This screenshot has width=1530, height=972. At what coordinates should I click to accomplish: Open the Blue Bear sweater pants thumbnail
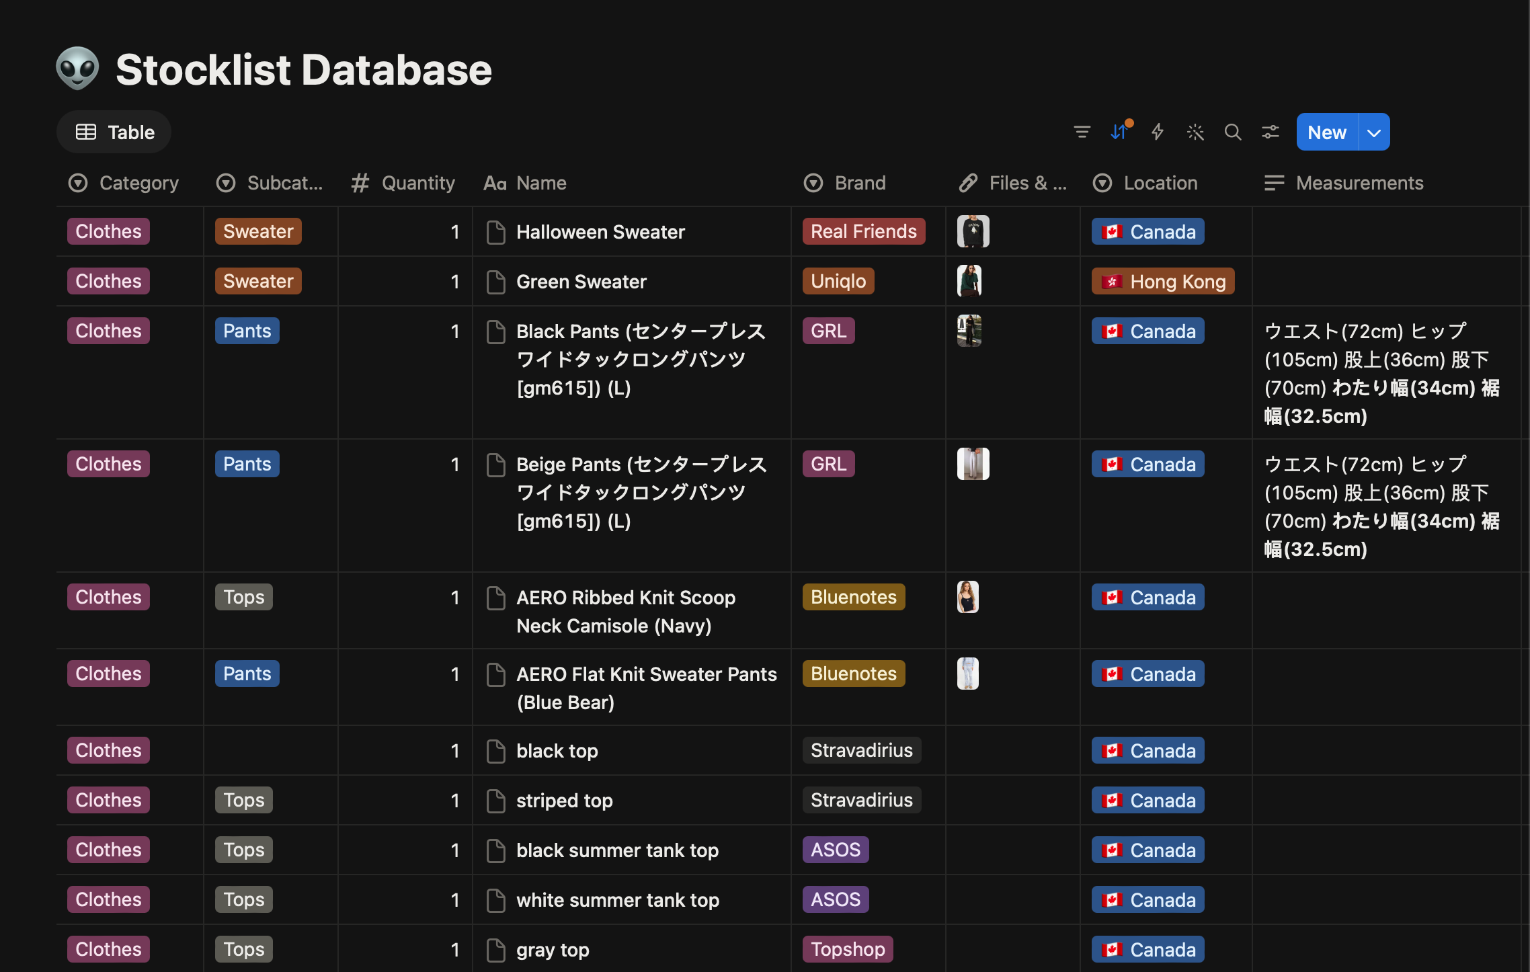tap(968, 674)
